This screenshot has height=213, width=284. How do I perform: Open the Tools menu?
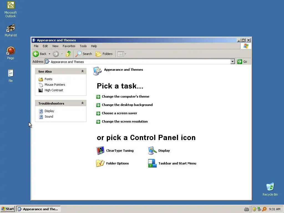pos(83,46)
